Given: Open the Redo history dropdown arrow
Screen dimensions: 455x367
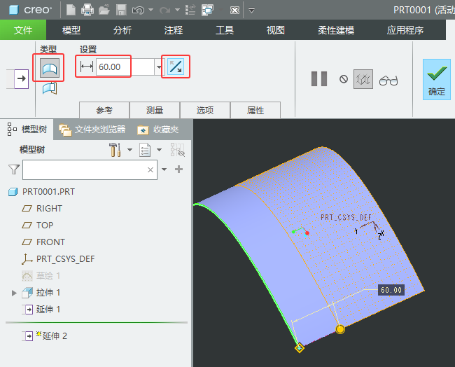Looking at the screenshot, I should click(x=177, y=10).
